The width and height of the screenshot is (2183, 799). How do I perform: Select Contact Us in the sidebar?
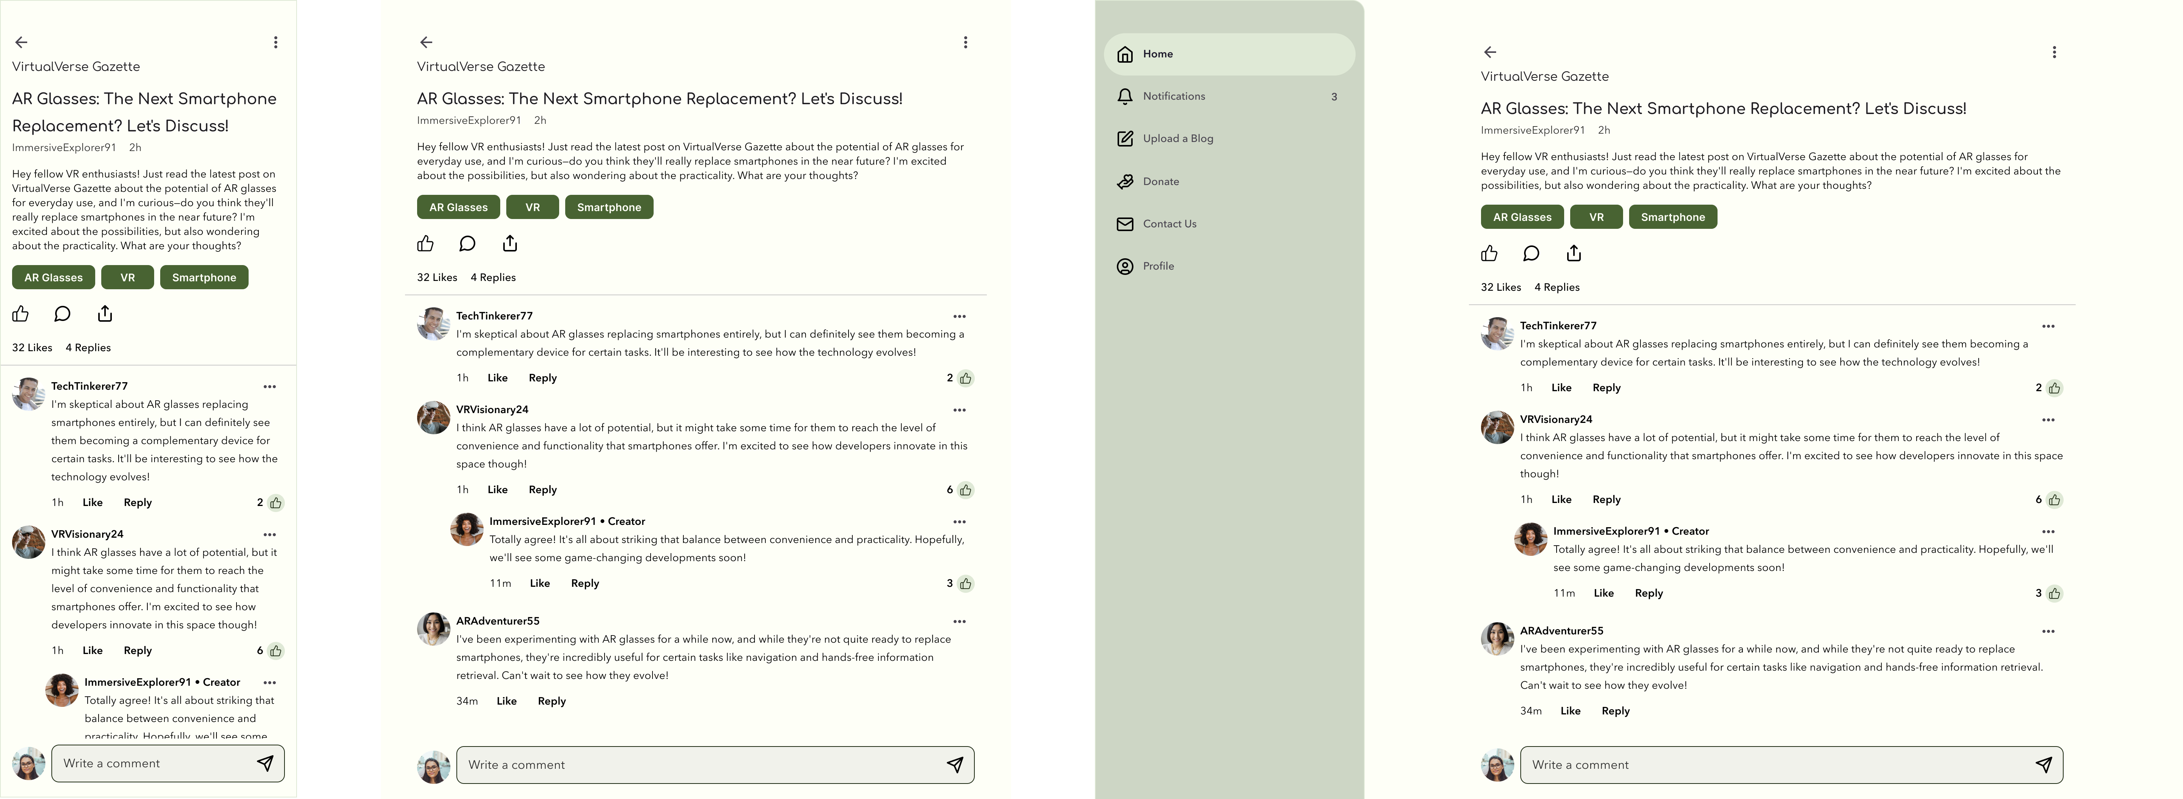(1169, 224)
